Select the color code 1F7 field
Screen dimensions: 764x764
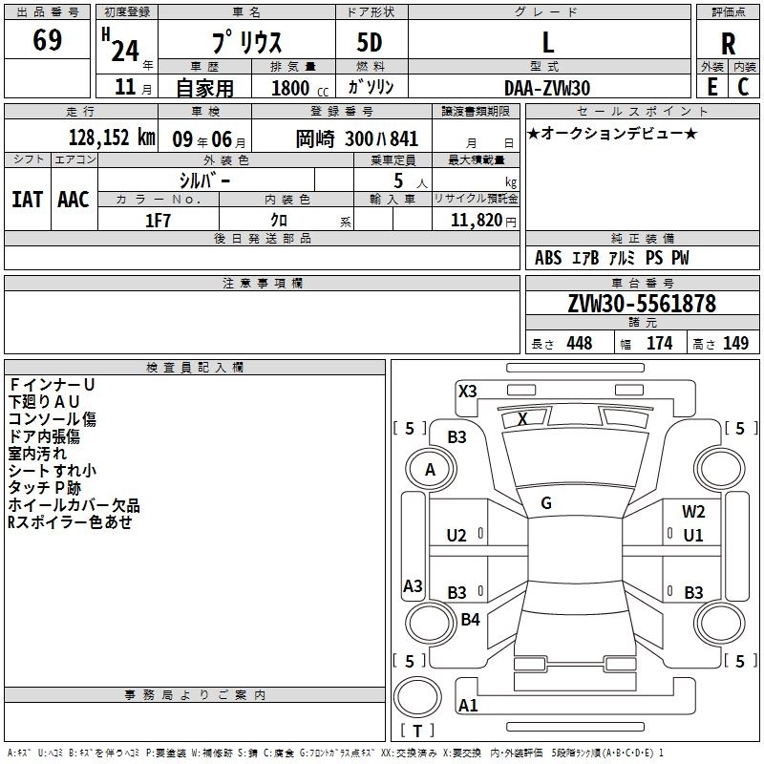point(158,220)
